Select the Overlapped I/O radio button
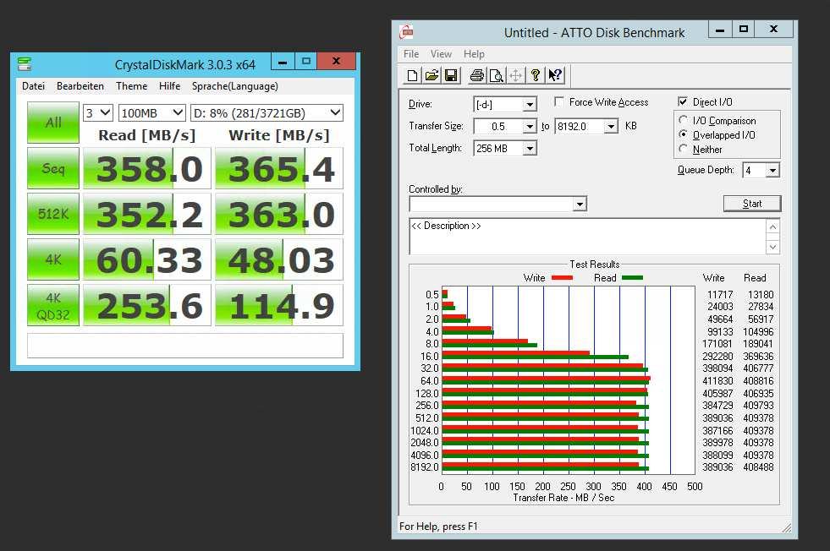The height and width of the screenshot is (551, 830). (684, 134)
